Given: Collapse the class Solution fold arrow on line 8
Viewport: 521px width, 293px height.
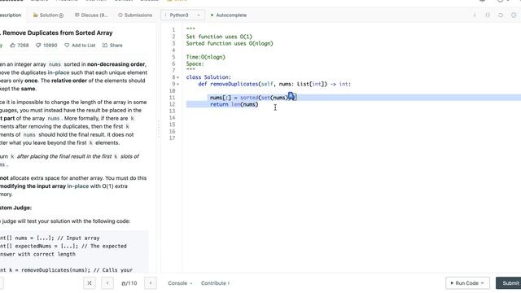Looking at the screenshot, I should [x=177, y=77].
